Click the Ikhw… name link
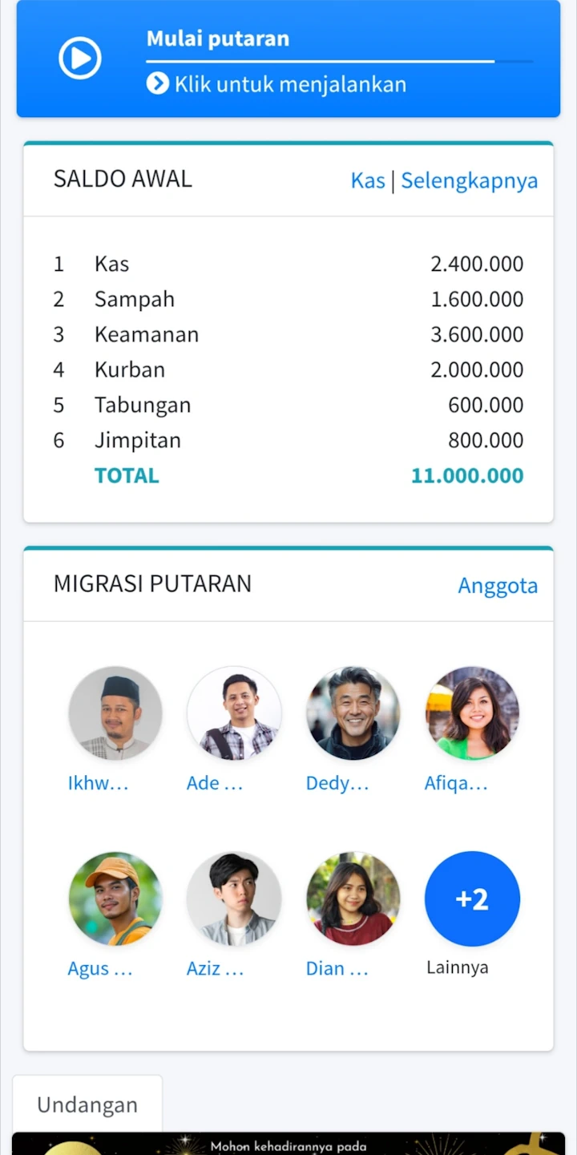577x1155 pixels. [99, 783]
